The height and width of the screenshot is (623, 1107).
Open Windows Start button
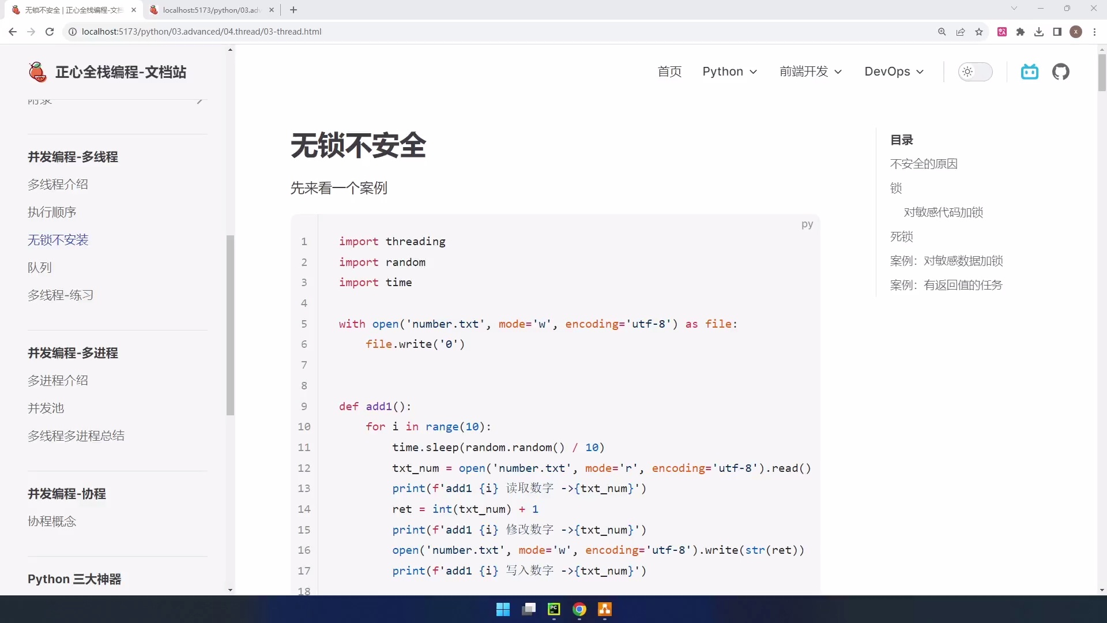click(503, 609)
